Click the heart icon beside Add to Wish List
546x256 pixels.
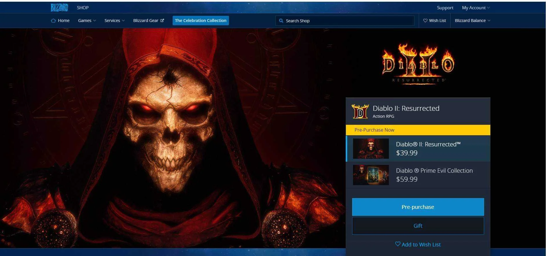tap(398, 244)
